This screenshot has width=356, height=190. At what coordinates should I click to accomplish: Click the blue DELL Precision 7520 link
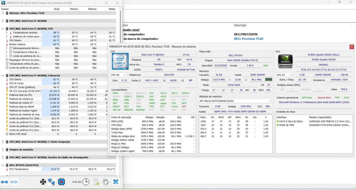tap(248, 39)
